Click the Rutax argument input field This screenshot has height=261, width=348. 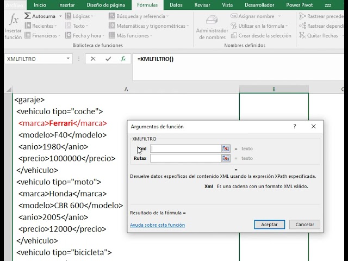(186, 158)
